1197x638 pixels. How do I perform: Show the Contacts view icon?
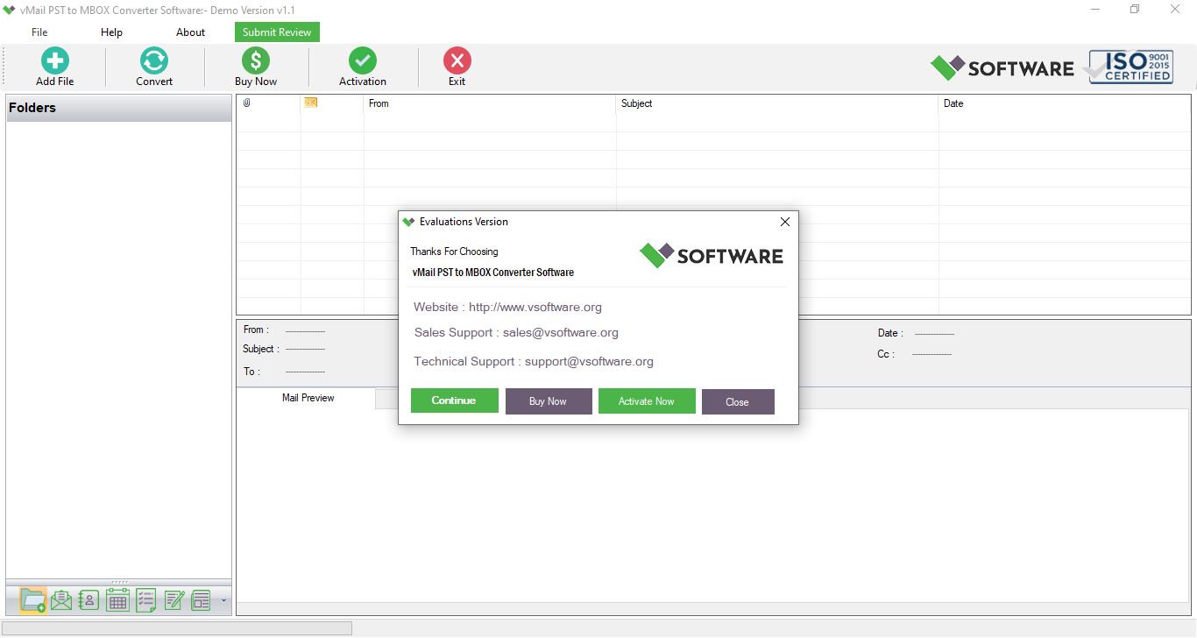(x=89, y=600)
